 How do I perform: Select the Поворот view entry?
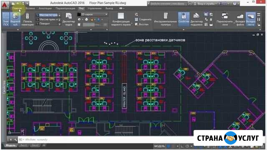point(47,24)
